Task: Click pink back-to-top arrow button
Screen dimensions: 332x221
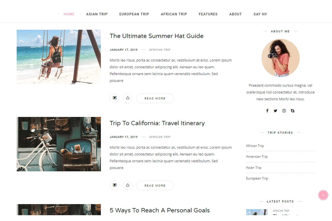Action: pyautogui.click(x=323, y=195)
